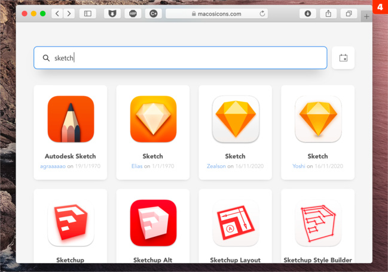The image size is (388, 272).
Task: Click the Sketchup Style Builder label
Action: [317, 260]
